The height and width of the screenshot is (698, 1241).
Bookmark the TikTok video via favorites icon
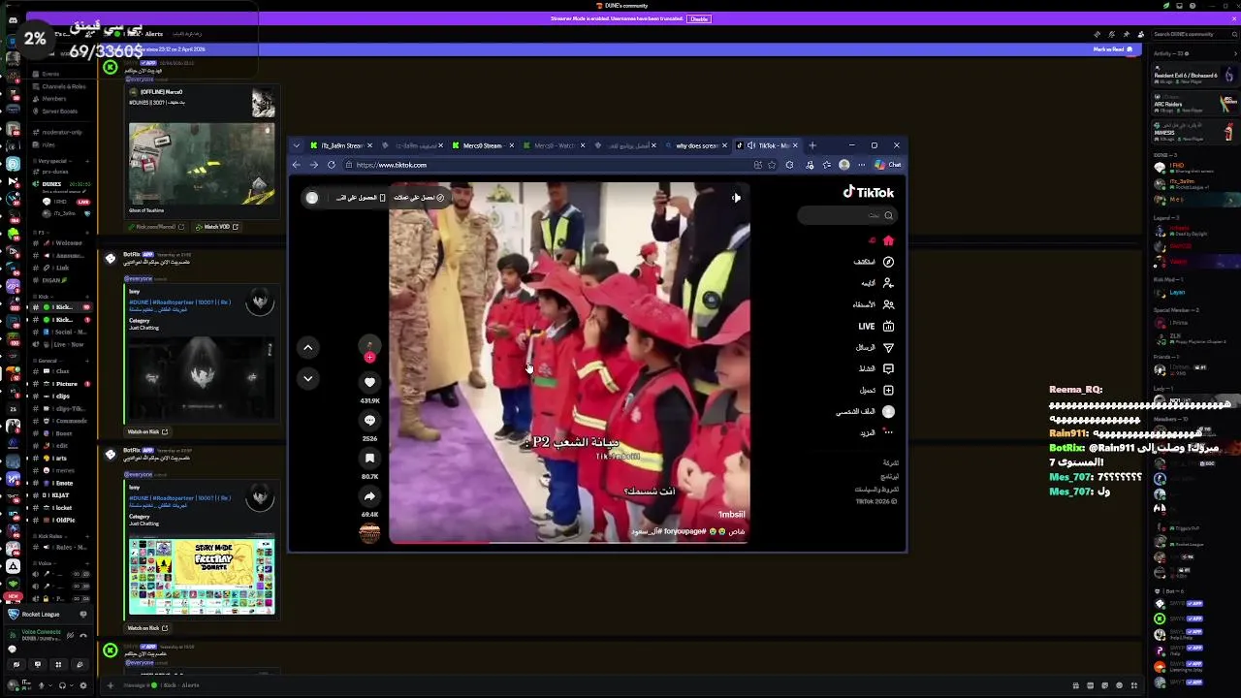369,458
